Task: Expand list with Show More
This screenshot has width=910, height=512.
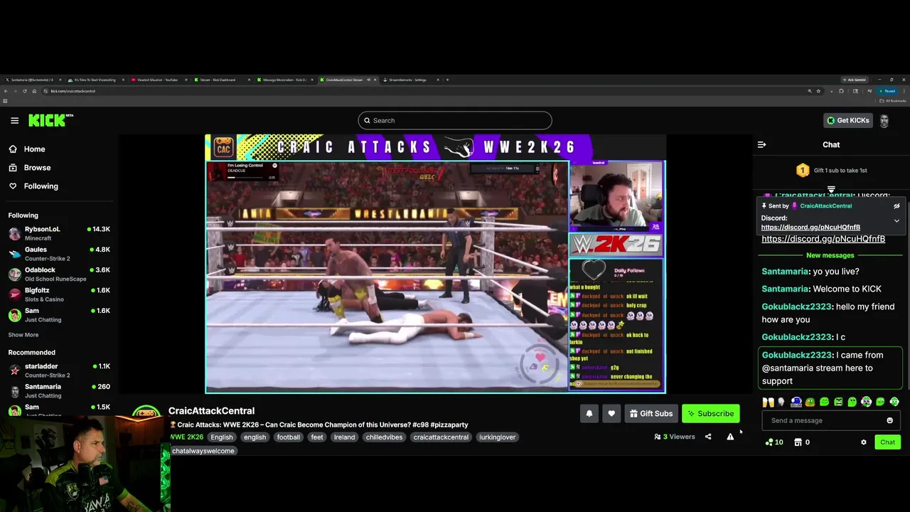Action: pos(23,335)
